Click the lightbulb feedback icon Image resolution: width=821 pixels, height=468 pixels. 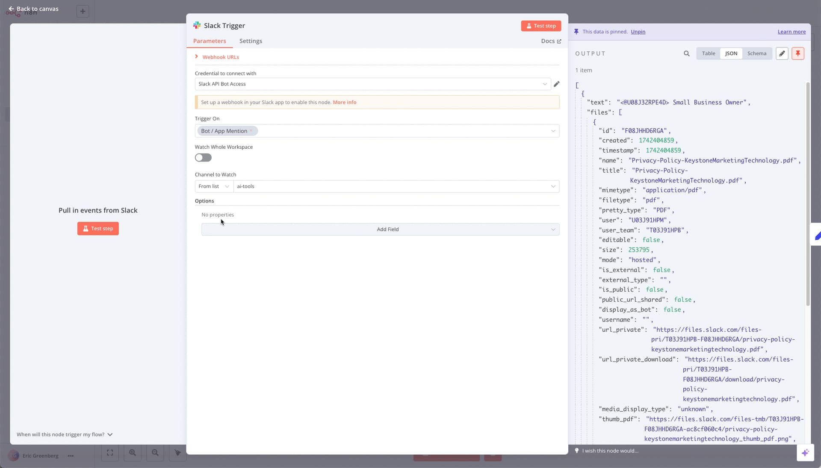[577, 450]
